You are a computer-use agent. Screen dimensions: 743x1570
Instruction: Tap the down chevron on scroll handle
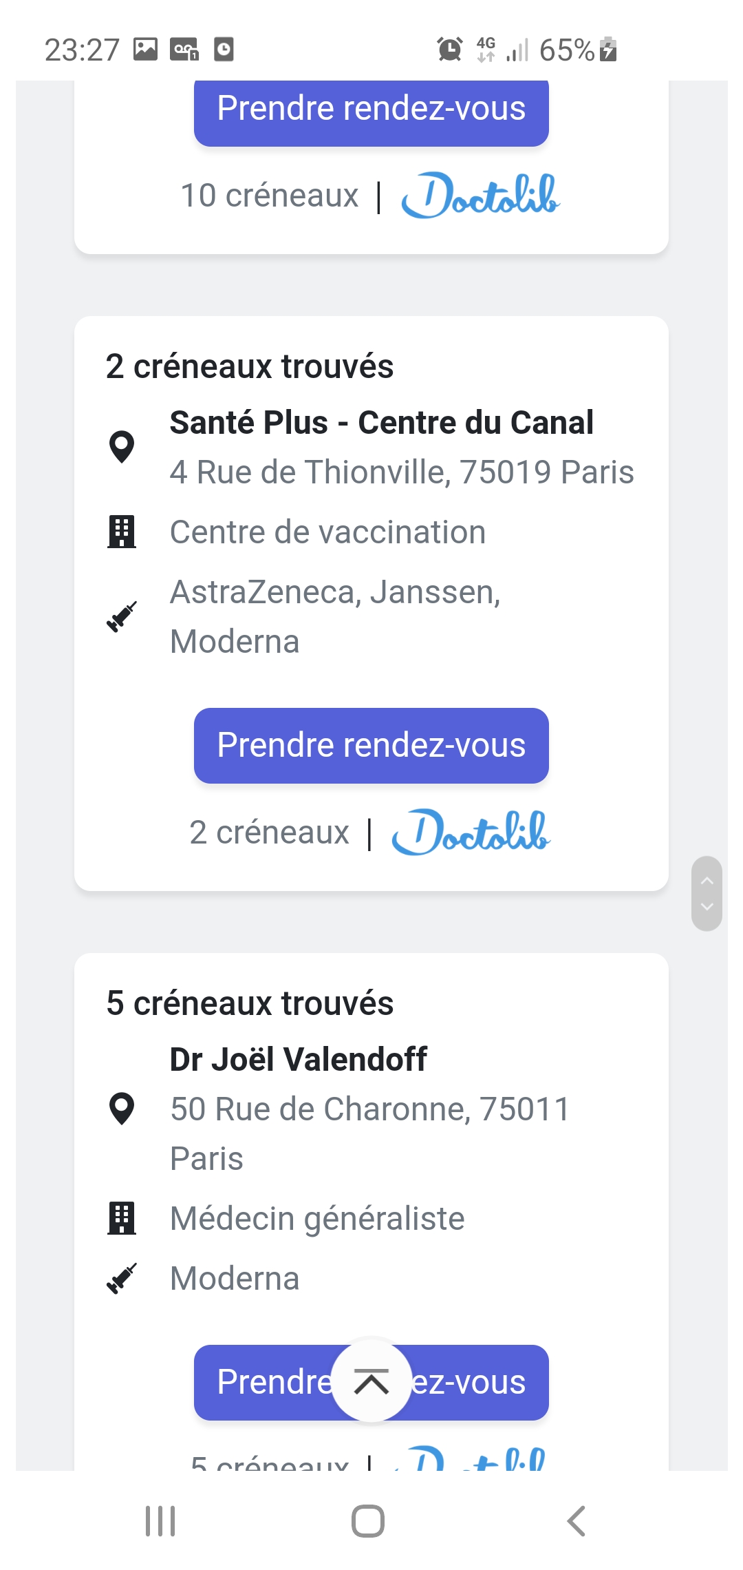[x=707, y=907]
